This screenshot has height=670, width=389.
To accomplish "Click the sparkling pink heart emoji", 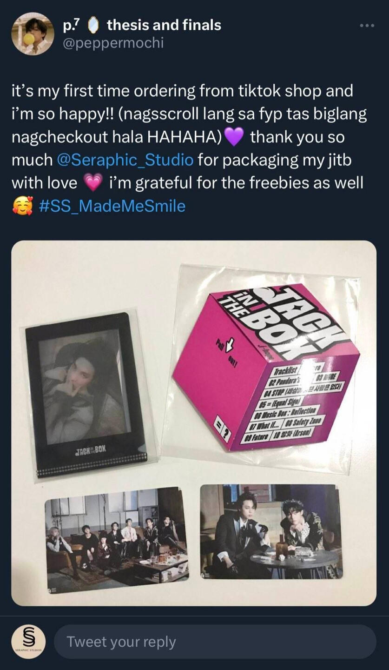I will tap(93, 182).
